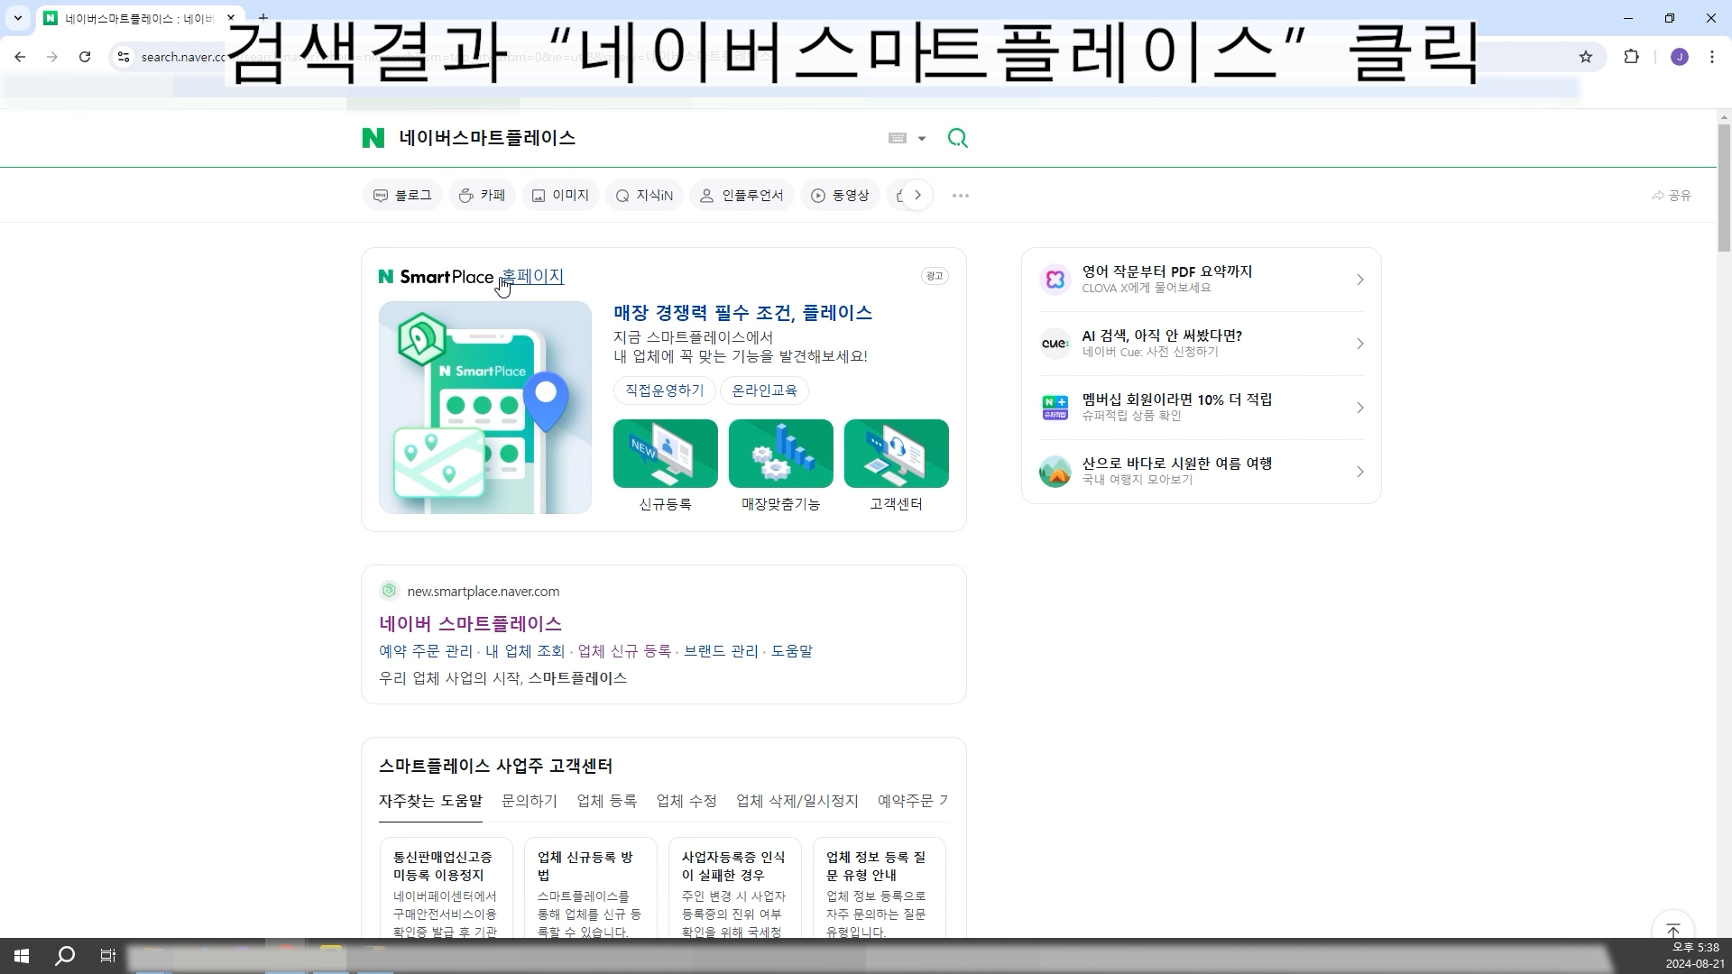Screen dimensions: 1732x974
Task: Click the Naver N logo
Action: [373, 138]
